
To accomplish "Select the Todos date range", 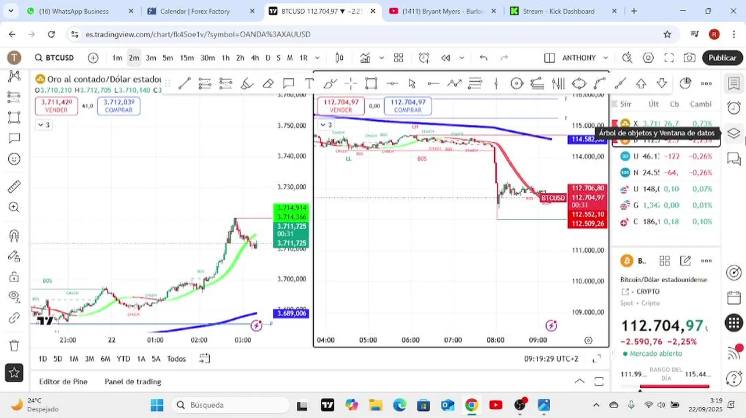I will click(x=177, y=359).
